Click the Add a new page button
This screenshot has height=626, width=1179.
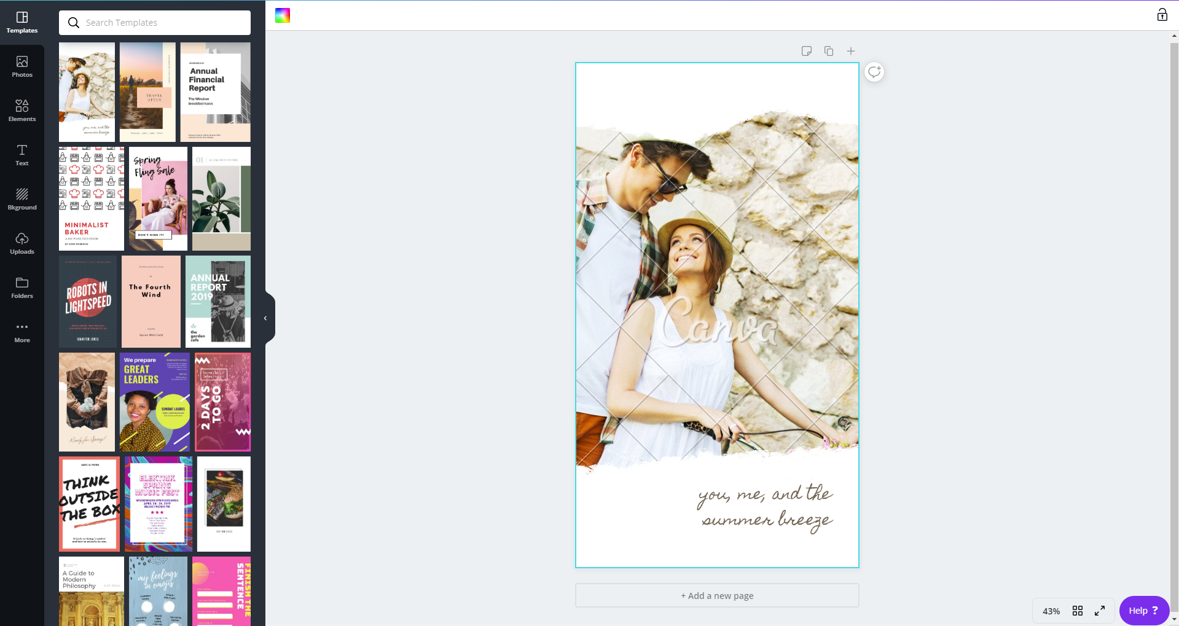[x=717, y=595]
